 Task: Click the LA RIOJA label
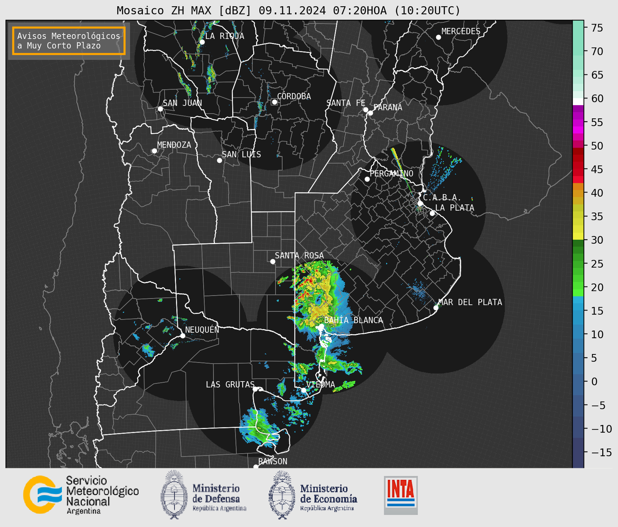coord(225,36)
